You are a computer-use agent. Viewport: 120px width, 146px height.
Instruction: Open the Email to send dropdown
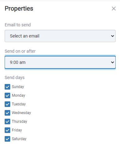[x=60, y=36]
